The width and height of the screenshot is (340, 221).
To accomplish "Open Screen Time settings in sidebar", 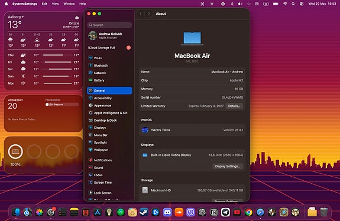I will (x=109, y=183).
